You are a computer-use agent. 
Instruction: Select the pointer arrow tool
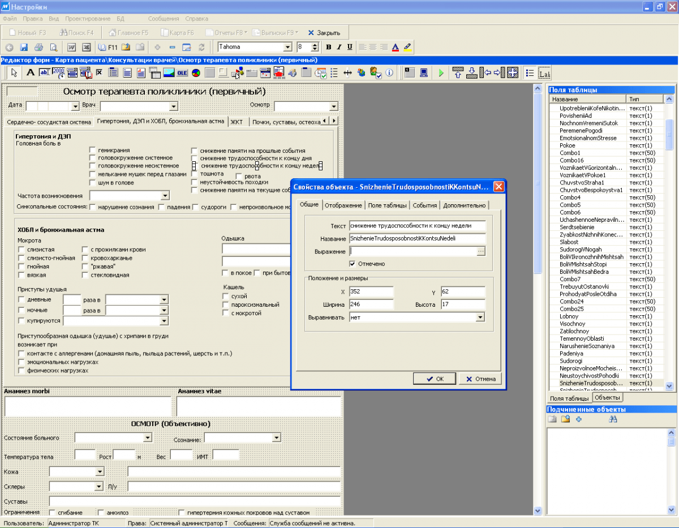click(14, 72)
